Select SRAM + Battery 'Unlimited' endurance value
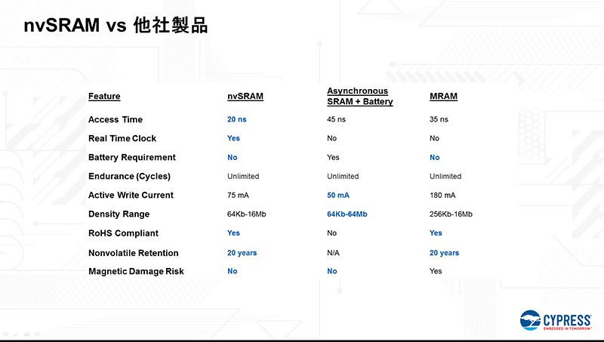 click(343, 176)
